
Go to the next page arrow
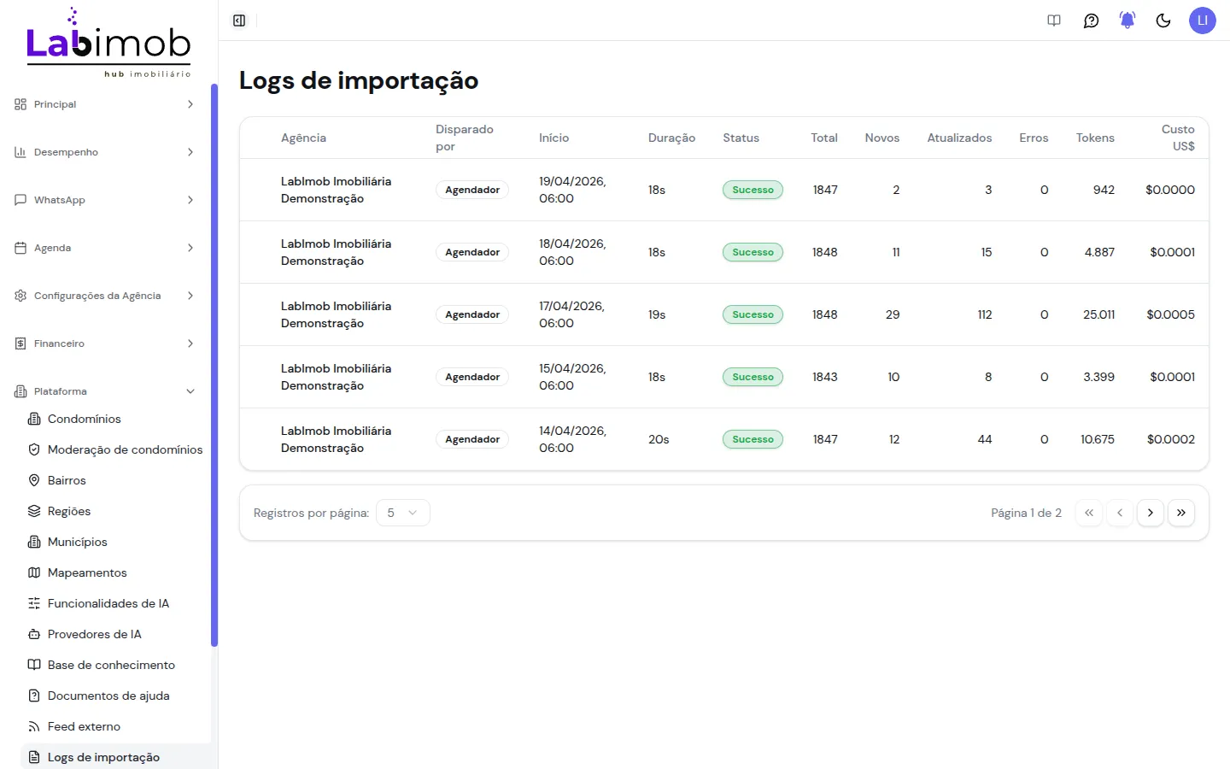(1151, 513)
